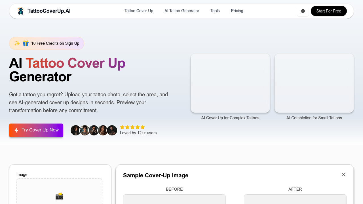Click the sparkles emoji in the credits banner
Image resolution: width=363 pixels, height=204 pixels.
pos(17,43)
